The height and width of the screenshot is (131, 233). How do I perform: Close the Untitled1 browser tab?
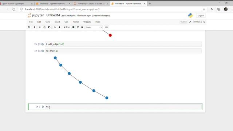(70, 4)
